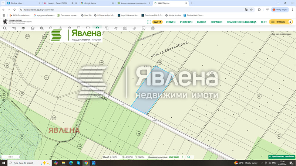Click the 'Verify it's you' profile button

point(280,10)
